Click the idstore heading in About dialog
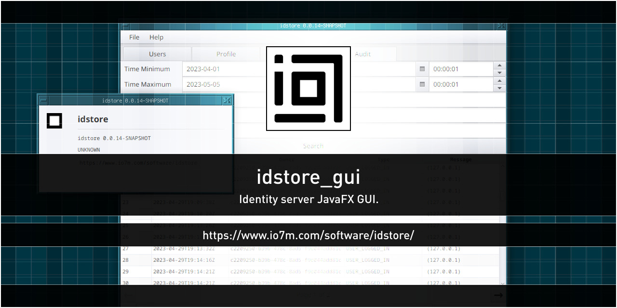The width and height of the screenshot is (617, 308). coord(93,119)
